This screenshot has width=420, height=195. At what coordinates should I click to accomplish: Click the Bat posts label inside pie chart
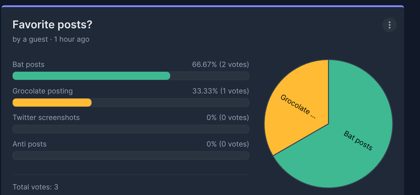[358, 140]
